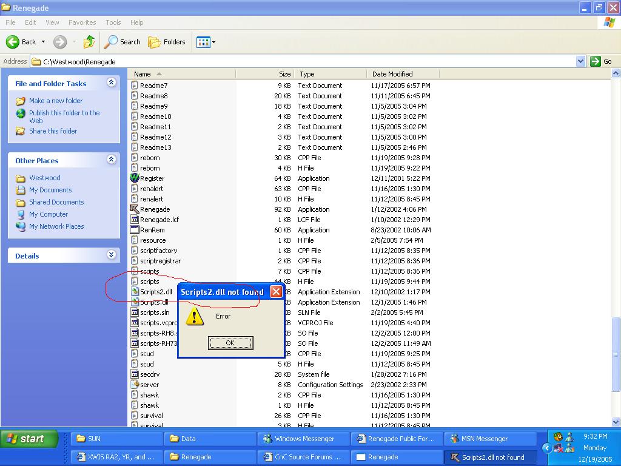The height and width of the screenshot is (466, 621).
Task: Toggle the Folders pane button
Action: click(167, 42)
